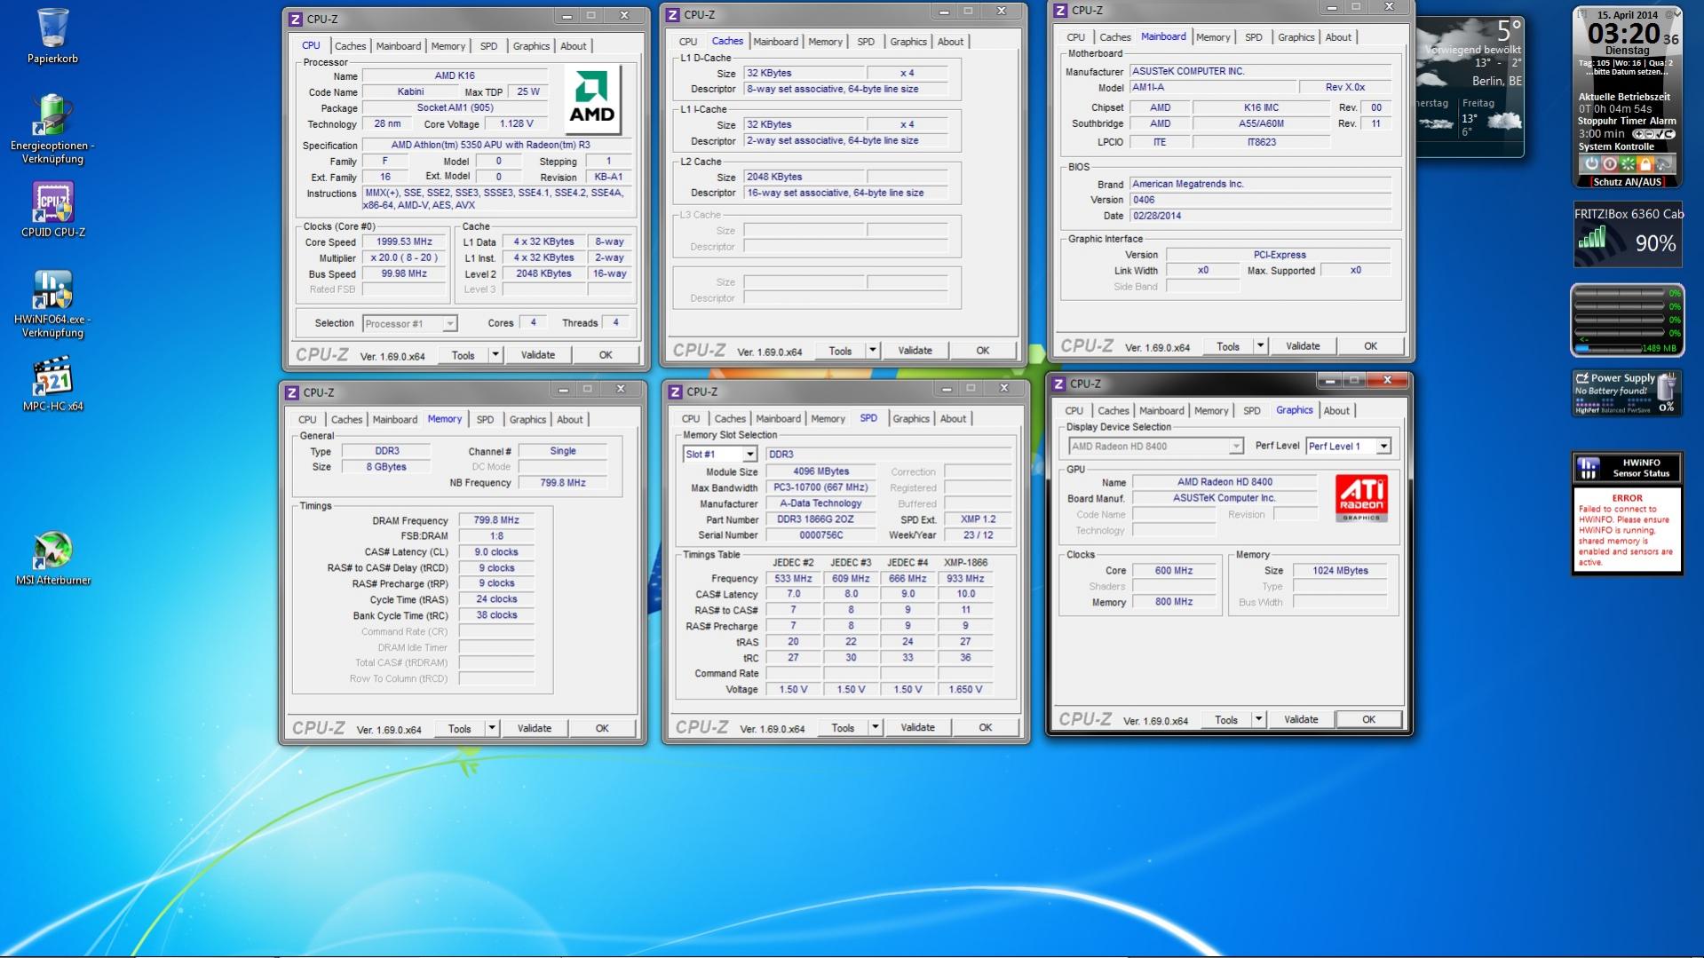Open the Tools dropdown arrow in the Graphics window
Screen dimensions: 1704x958
(x=1258, y=720)
